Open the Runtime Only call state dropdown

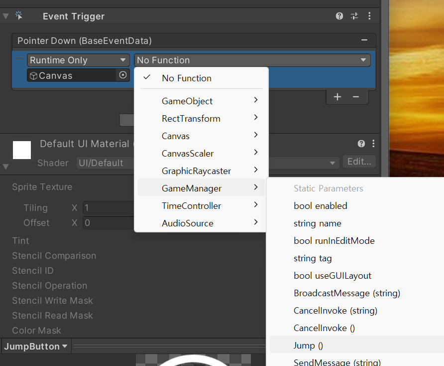pyautogui.click(x=78, y=60)
